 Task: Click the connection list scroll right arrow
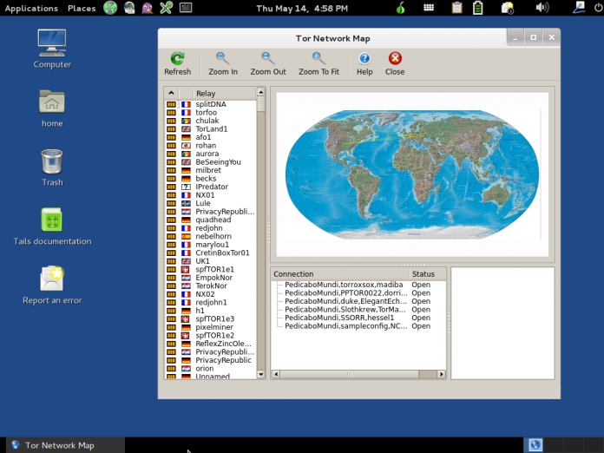(442, 374)
